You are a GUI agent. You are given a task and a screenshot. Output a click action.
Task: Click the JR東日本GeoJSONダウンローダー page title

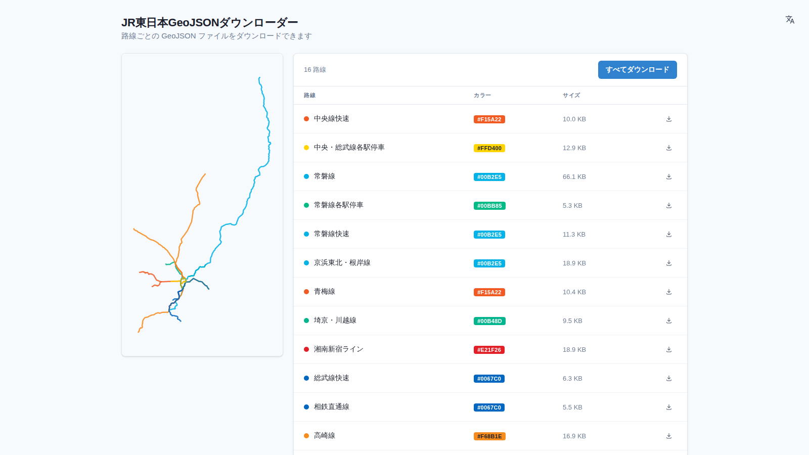pyautogui.click(x=210, y=23)
